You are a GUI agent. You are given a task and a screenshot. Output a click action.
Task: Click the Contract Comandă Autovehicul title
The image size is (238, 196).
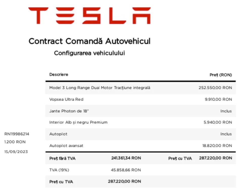click(89, 41)
